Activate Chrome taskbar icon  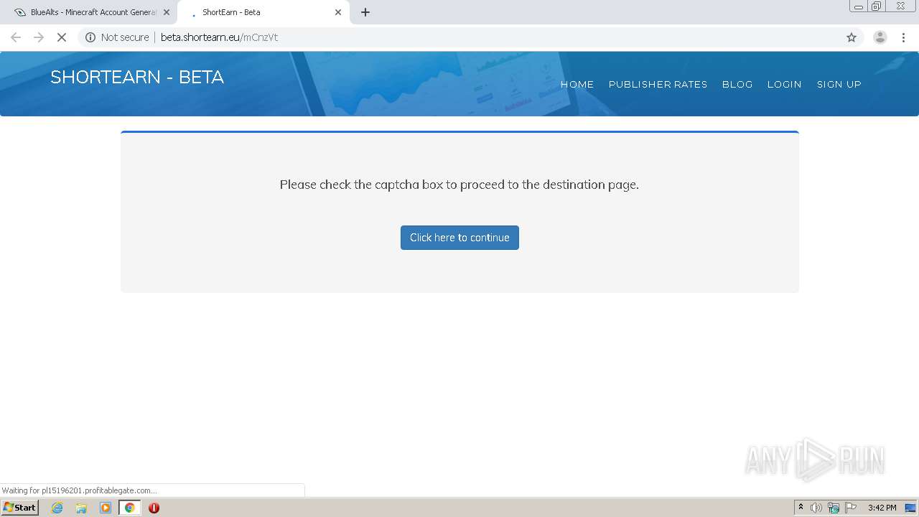coord(129,508)
